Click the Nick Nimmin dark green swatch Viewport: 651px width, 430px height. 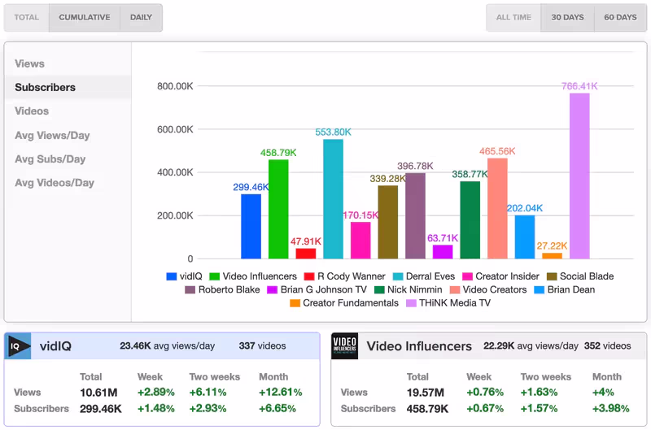379,290
